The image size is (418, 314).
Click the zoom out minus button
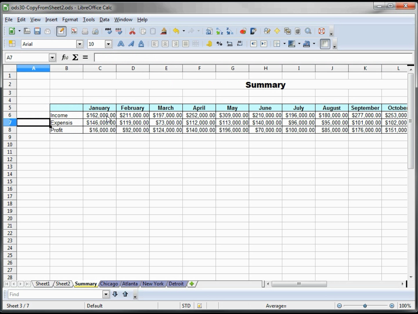coord(339,306)
